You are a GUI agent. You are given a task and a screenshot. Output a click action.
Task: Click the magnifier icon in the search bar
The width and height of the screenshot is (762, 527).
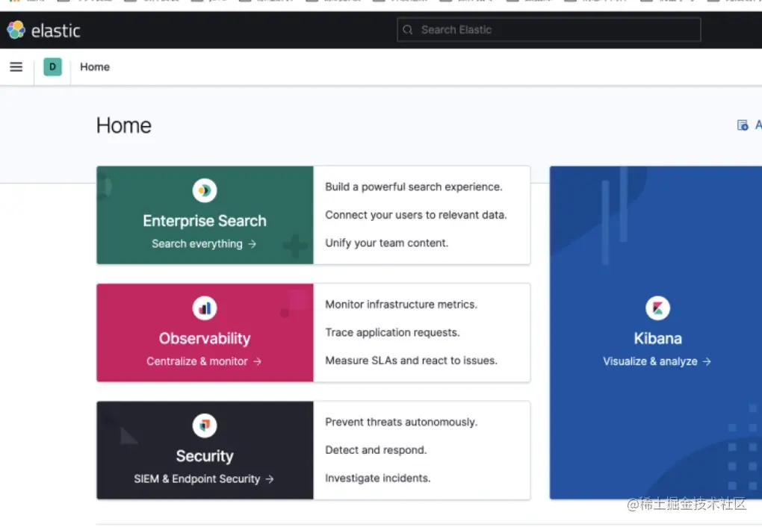pyautogui.click(x=408, y=30)
